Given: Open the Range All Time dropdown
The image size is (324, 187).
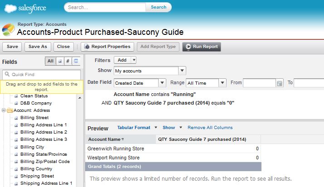Looking at the screenshot, I should click(222, 83).
